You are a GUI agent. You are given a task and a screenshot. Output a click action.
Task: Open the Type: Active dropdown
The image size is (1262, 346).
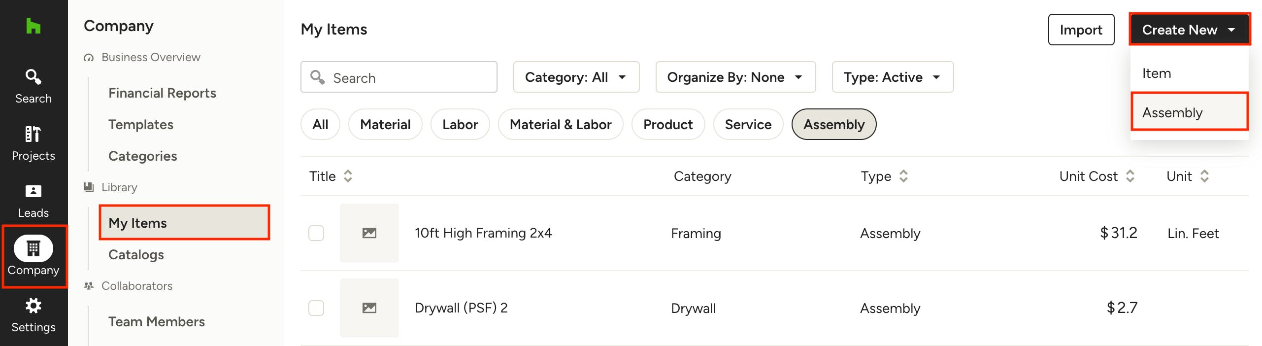(893, 77)
